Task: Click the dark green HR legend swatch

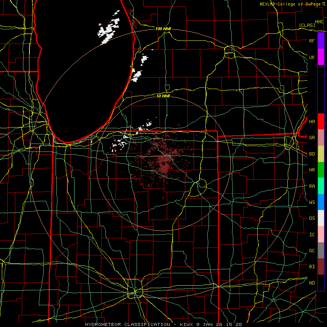Action: 321,170
